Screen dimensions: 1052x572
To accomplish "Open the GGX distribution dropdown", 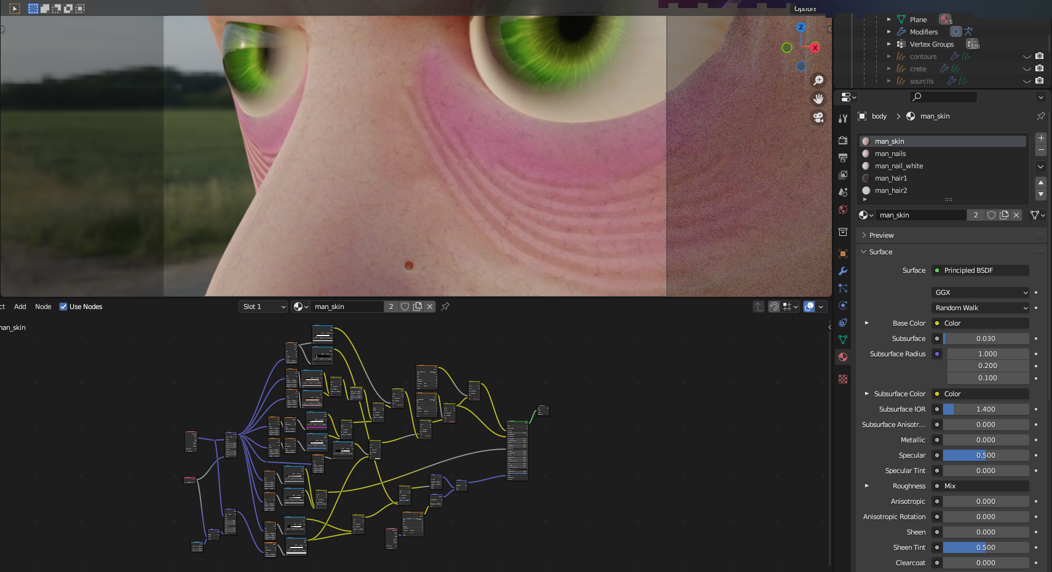I will [x=980, y=292].
